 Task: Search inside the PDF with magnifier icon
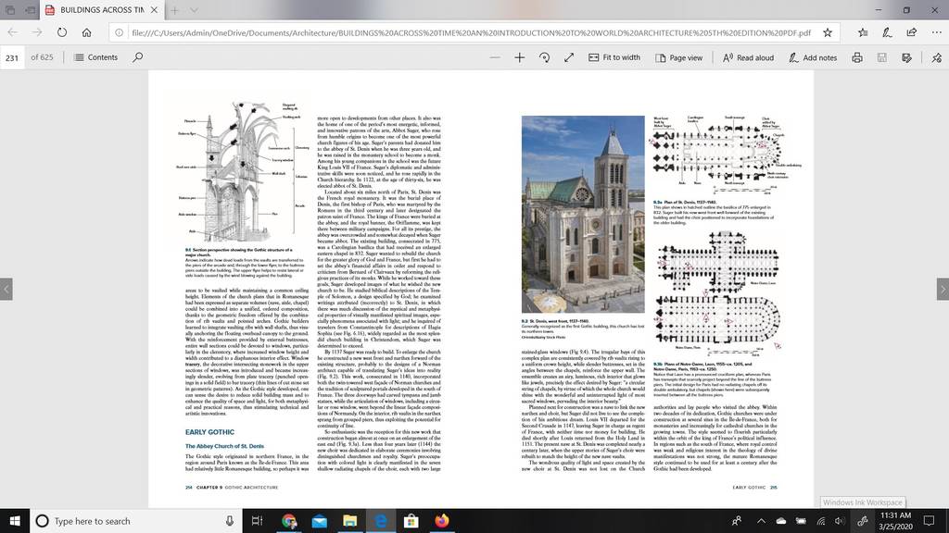(138, 57)
